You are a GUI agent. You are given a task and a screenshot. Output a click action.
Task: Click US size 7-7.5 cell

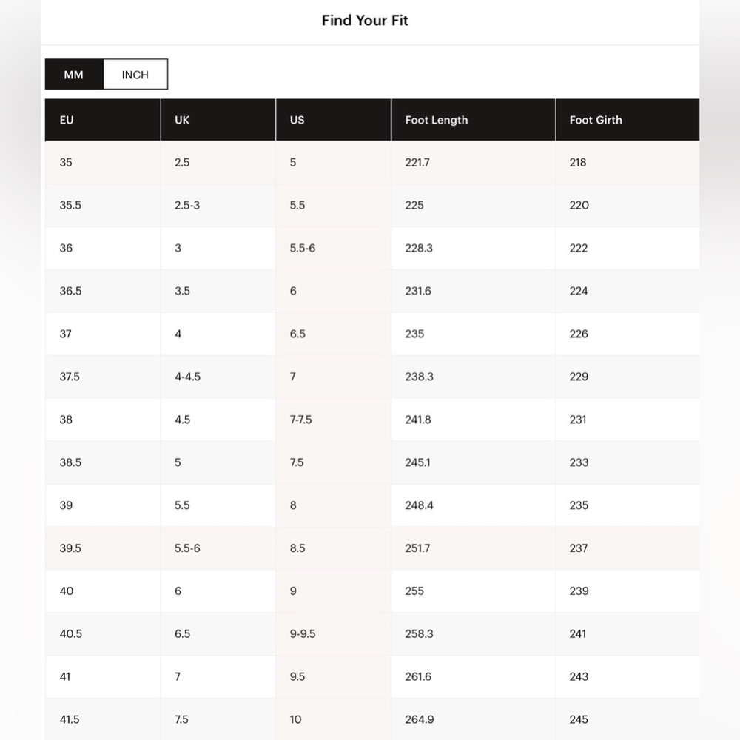[x=334, y=420]
